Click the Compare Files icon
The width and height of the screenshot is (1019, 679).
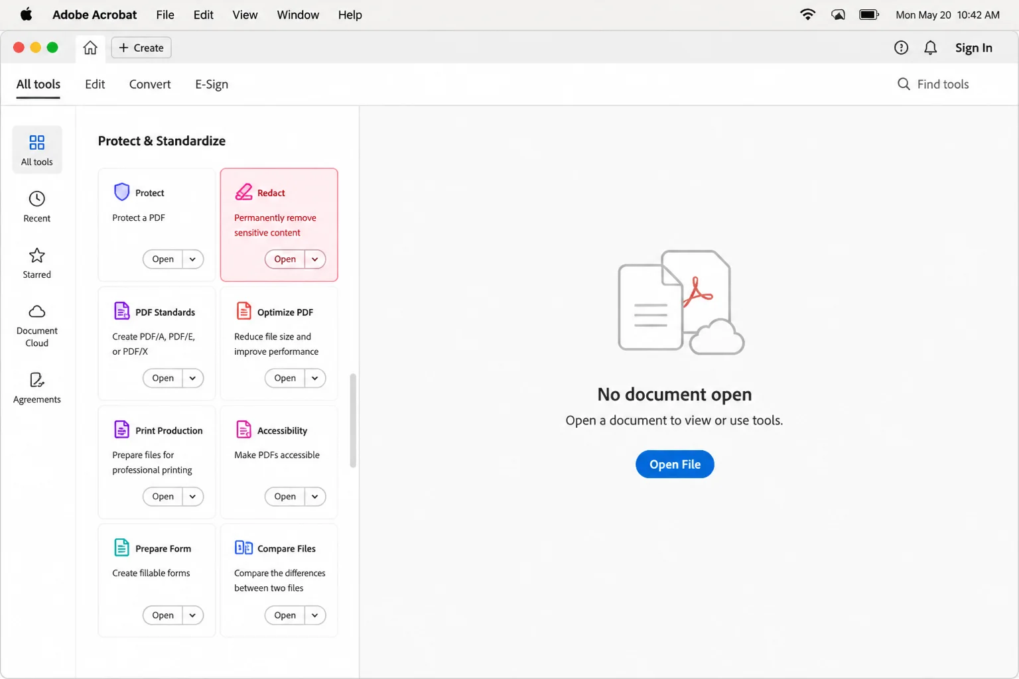point(243,547)
